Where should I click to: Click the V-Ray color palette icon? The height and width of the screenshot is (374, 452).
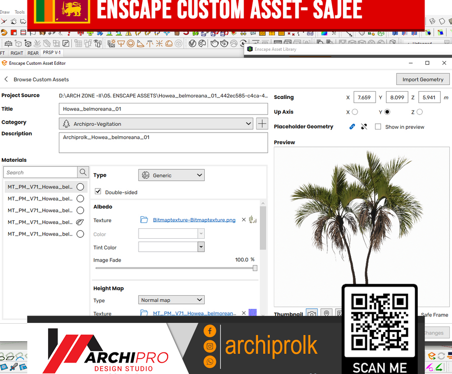point(202,44)
